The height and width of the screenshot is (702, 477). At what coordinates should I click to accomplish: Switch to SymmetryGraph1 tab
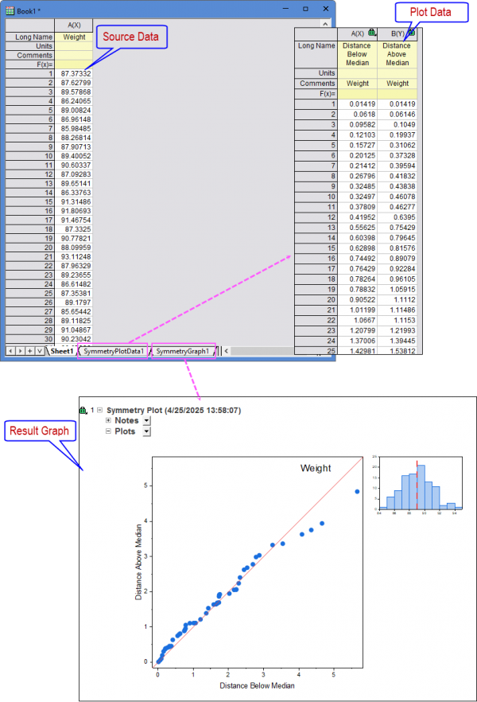coord(183,352)
